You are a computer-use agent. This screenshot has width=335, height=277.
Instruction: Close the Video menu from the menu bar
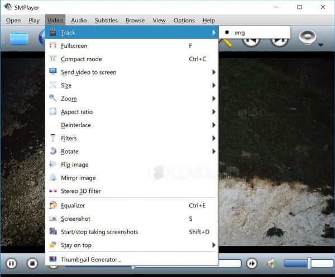[x=55, y=21]
